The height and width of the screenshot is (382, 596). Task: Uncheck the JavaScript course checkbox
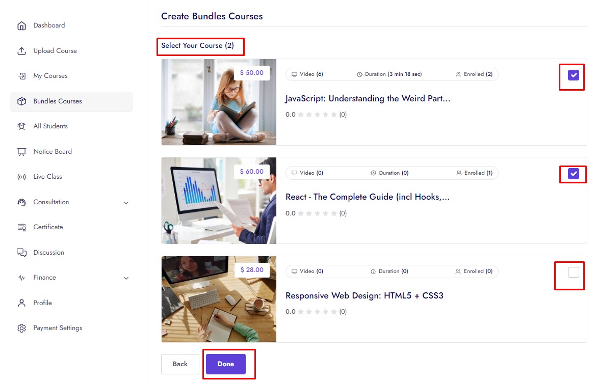[574, 75]
